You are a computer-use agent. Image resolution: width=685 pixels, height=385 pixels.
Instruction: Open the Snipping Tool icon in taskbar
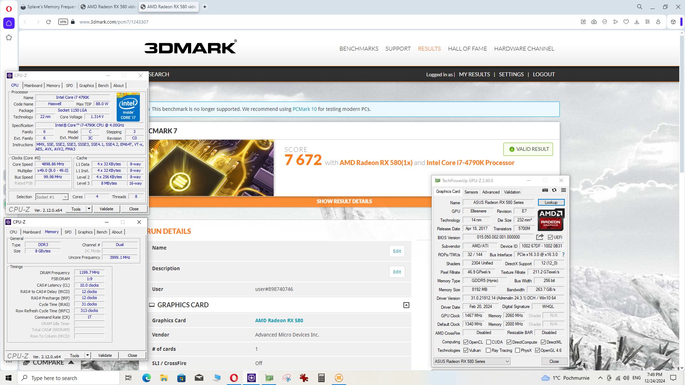(x=286, y=378)
